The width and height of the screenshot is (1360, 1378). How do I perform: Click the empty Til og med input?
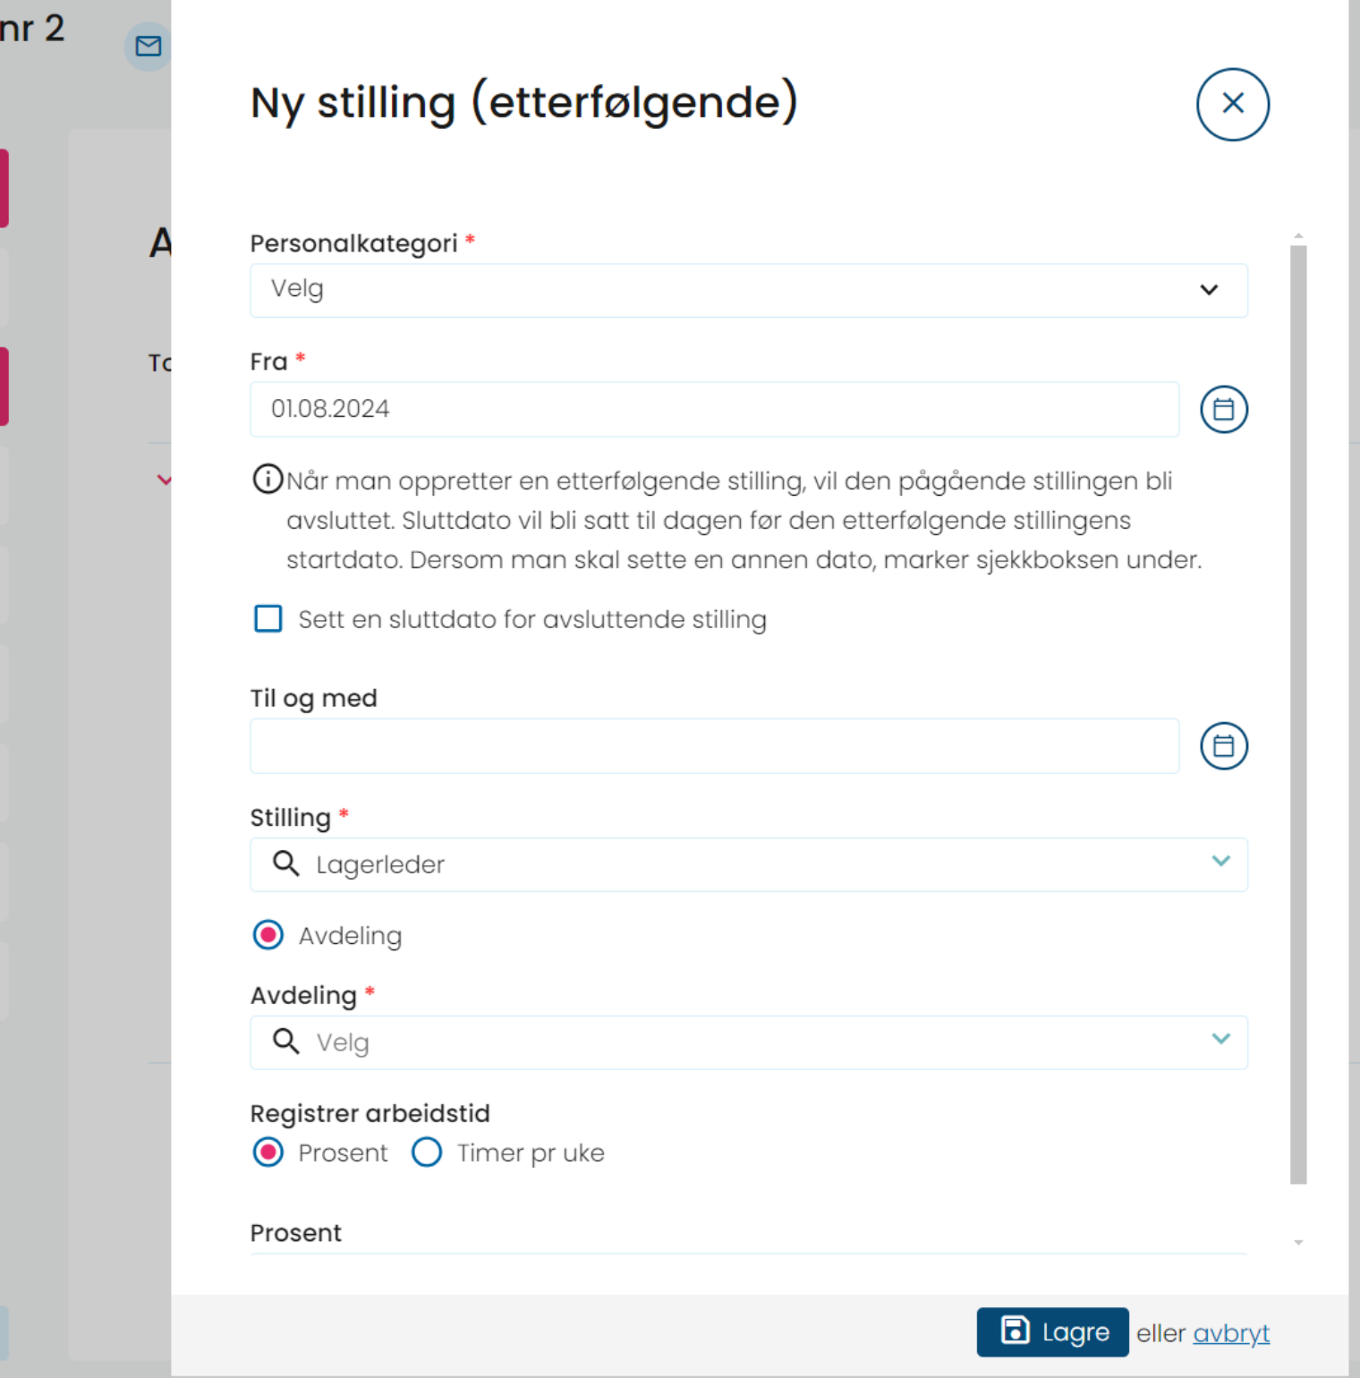pos(714,746)
